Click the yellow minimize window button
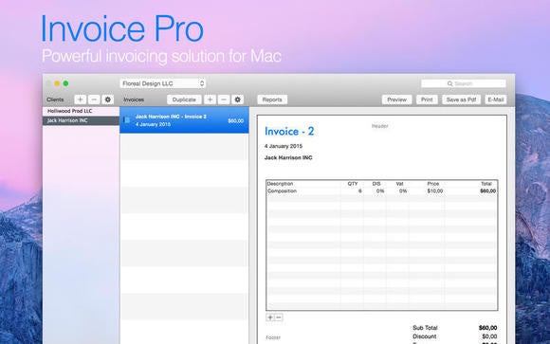Image resolution: width=550 pixels, height=344 pixels. click(57, 83)
